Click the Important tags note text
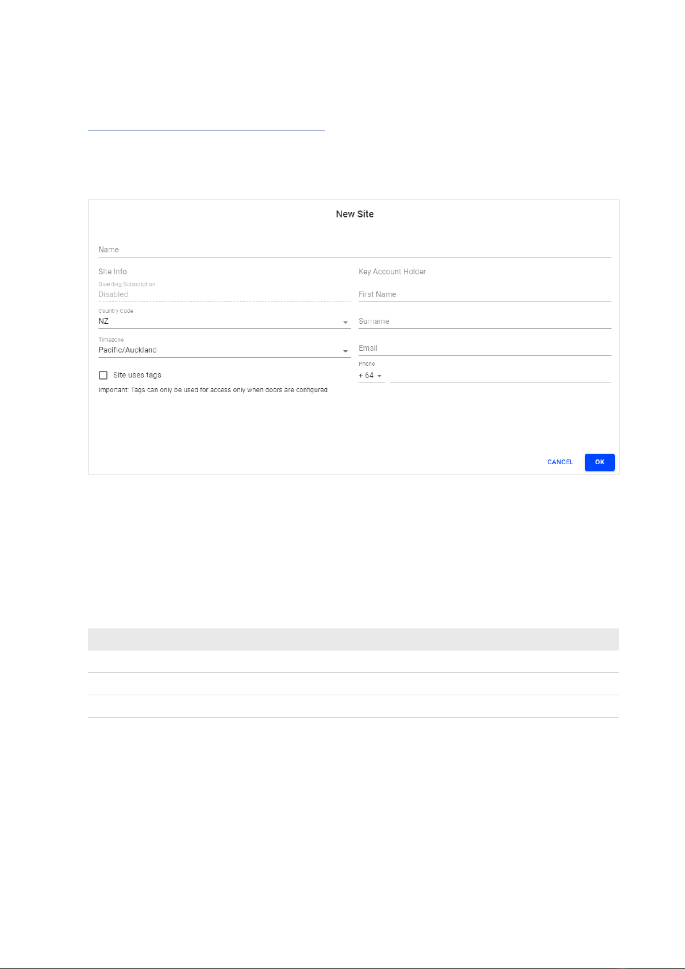 point(213,390)
